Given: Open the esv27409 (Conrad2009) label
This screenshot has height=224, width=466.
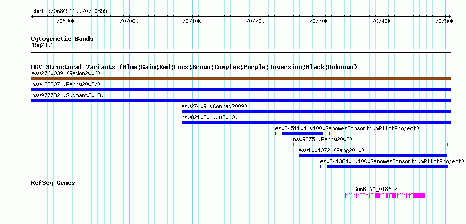Looking at the screenshot, I should [214, 106].
